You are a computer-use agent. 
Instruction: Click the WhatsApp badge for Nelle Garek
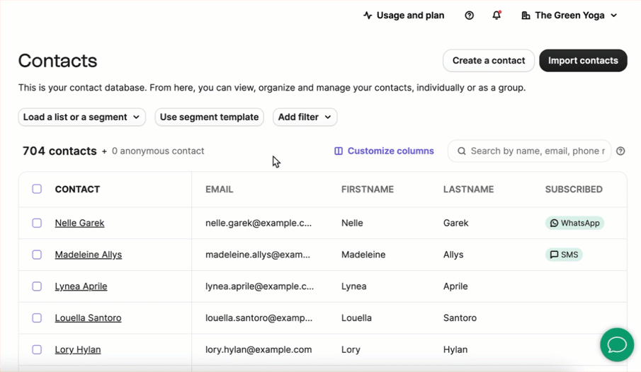(x=574, y=223)
